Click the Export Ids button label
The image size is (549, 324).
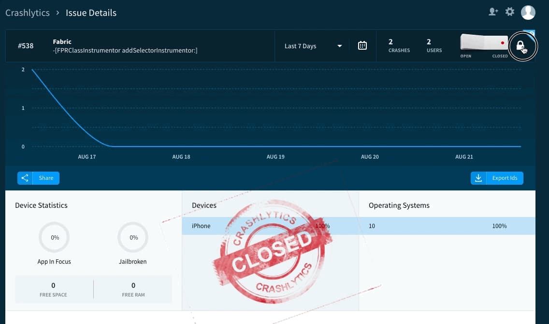point(505,178)
